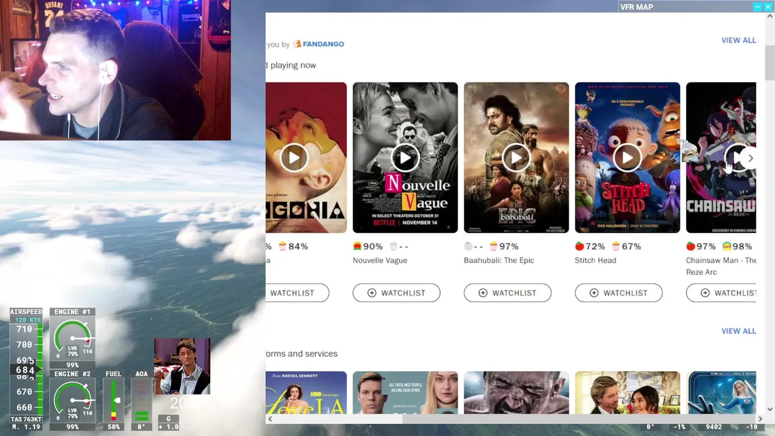Click the plus icon on Stitch Head watchlist

(594, 293)
